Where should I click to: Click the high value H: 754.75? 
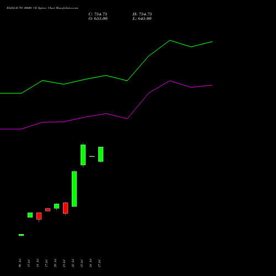[x=142, y=14]
